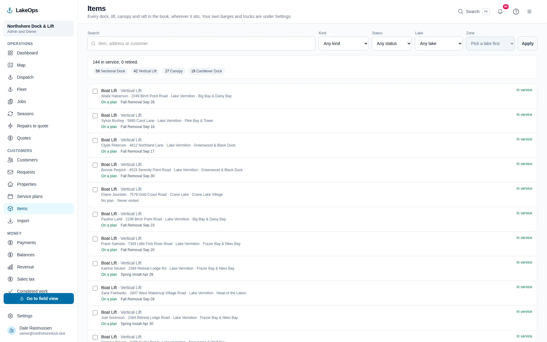Click Go to field view button

(x=39, y=299)
